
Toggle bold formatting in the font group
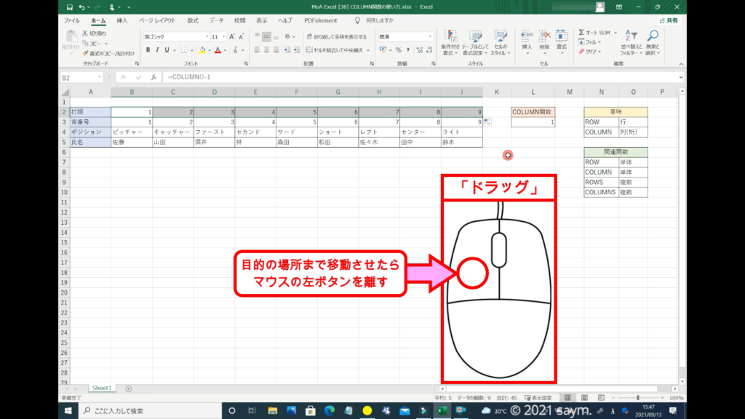(x=148, y=50)
